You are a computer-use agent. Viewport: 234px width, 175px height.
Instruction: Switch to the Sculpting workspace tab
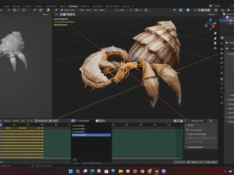click(x=27, y=6)
